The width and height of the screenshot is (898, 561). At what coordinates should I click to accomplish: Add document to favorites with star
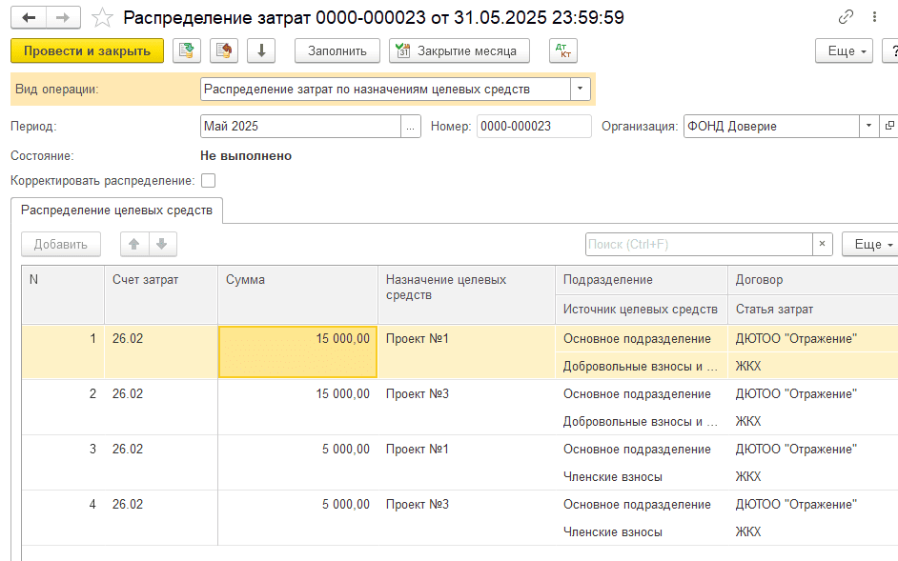(x=102, y=17)
